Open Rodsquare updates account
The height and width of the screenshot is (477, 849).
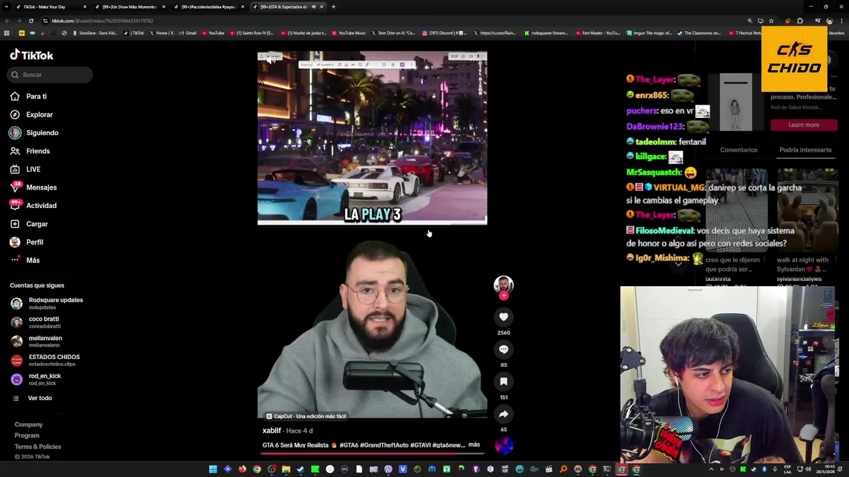[46, 303]
